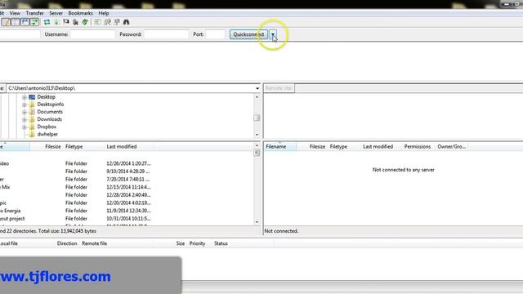Cancel the current operation toolbar icon
Viewport: 523px width, 294px height.
[66, 22]
